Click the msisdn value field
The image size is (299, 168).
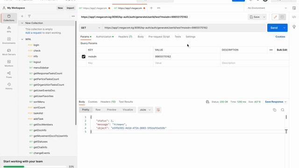(x=186, y=56)
